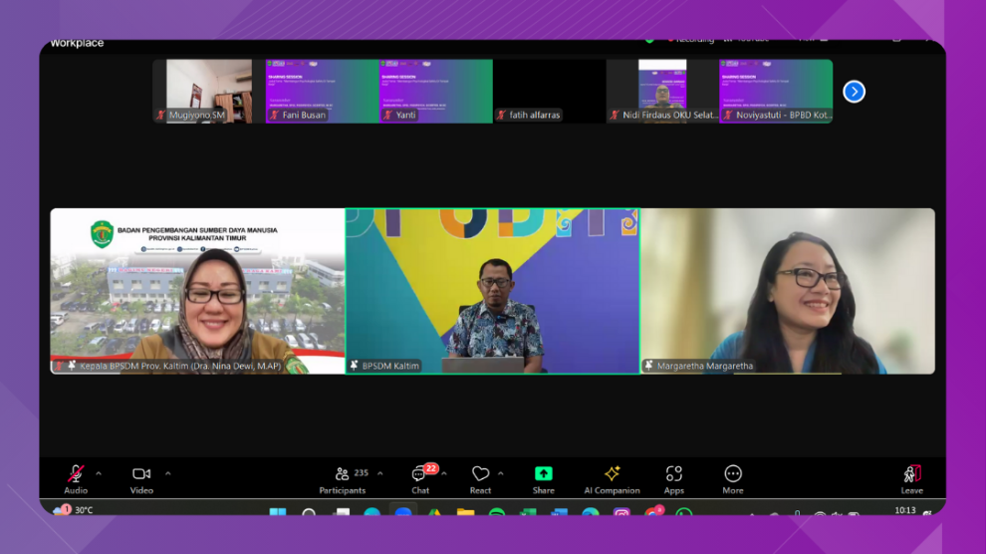
Task: Click muted mic icon on fatih alfarras tile
Action: (x=501, y=115)
